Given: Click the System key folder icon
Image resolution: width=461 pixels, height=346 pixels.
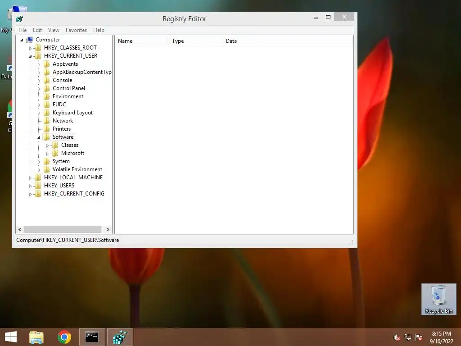Looking at the screenshot, I should coord(46,161).
